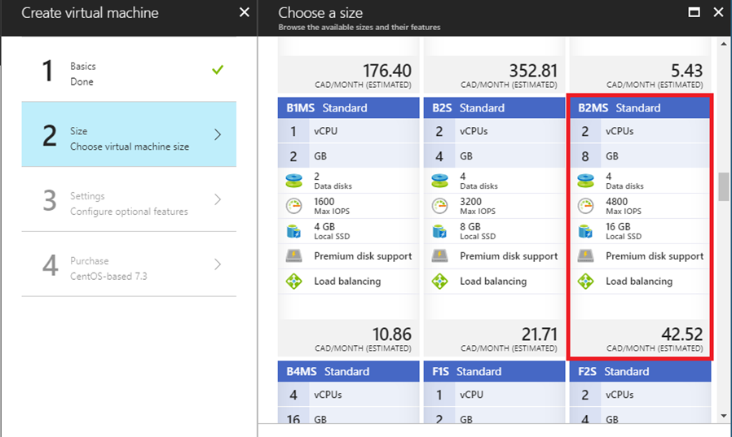Click the B2S Load balancing icon

[x=439, y=282]
